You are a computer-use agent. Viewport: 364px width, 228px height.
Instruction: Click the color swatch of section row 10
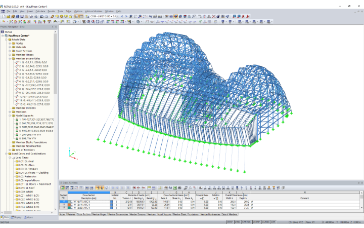(69, 202)
